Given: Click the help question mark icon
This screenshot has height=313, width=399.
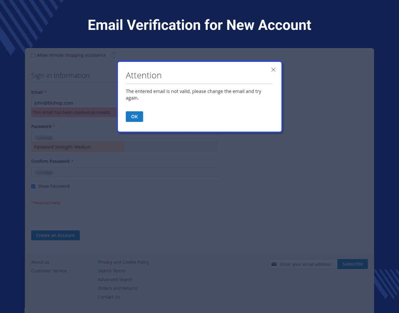Looking at the screenshot, I should [x=114, y=55].
